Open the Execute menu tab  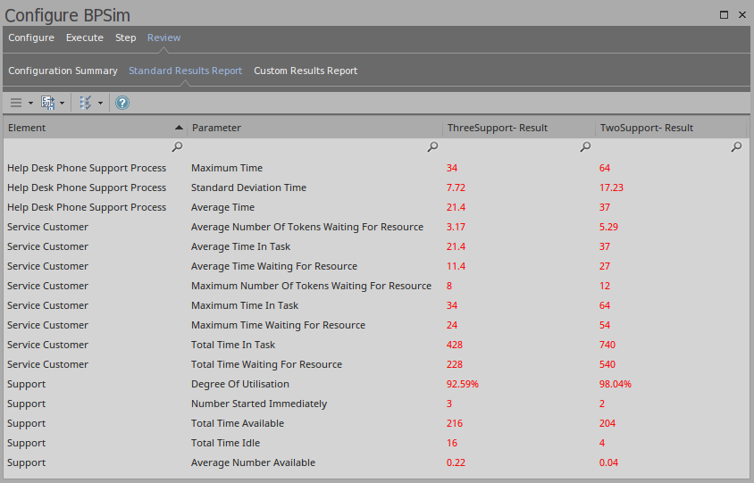(x=84, y=37)
